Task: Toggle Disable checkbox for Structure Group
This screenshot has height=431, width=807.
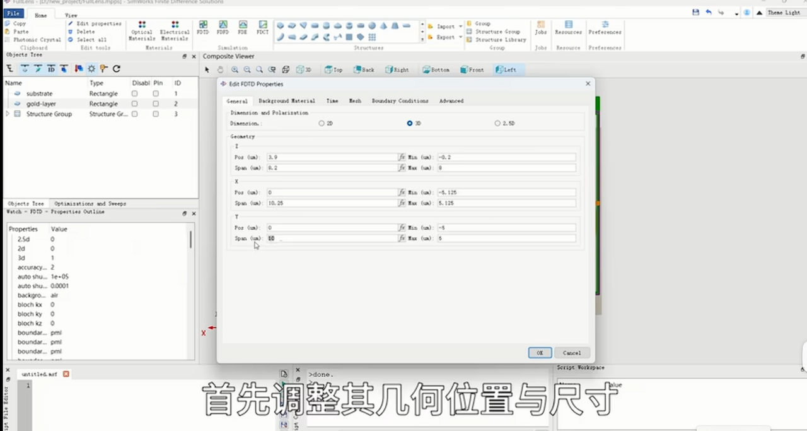Action: pyautogui.click(x=134, y=114)
